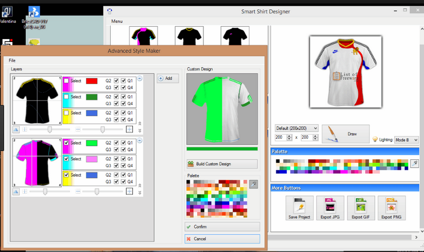The height and width of the screenshot is (252, 424).
Task: Enable Select checkbox for first layer's red row
Action: pos(66,80)
